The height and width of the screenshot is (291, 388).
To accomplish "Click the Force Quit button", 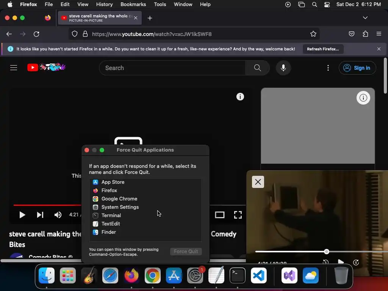I will coord(186,252).
